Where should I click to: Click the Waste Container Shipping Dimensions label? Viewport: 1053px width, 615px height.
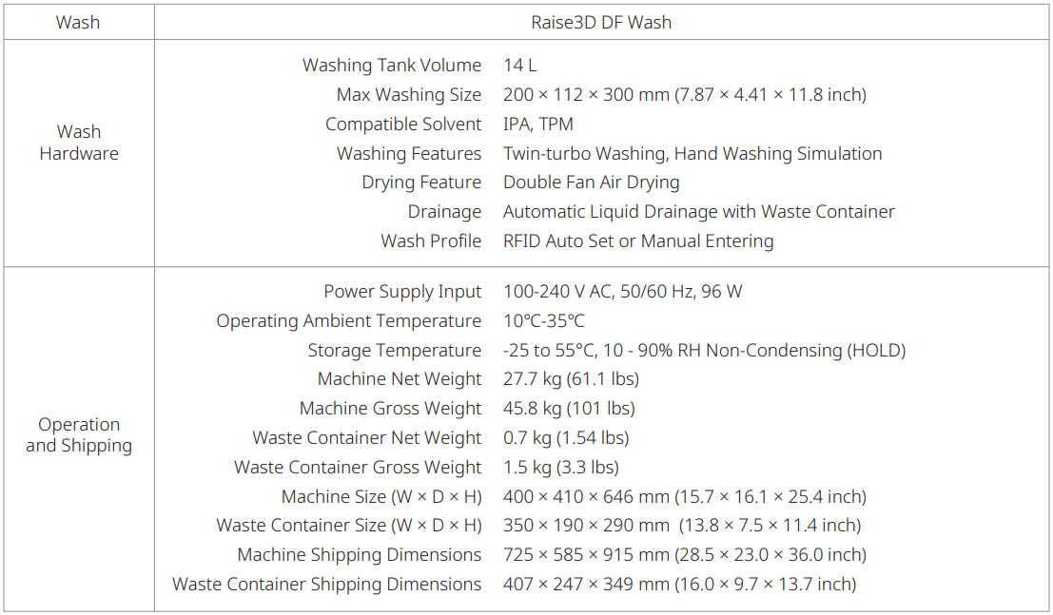327,585
